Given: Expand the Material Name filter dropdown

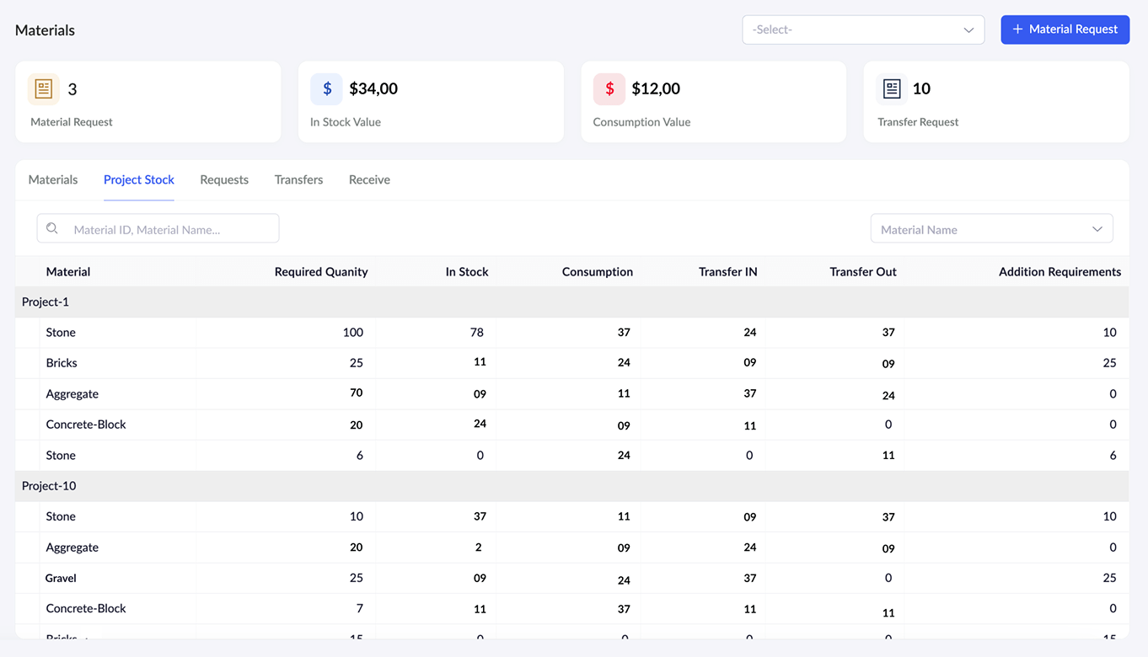Looking at the screenshot, I should pos(991,229).
